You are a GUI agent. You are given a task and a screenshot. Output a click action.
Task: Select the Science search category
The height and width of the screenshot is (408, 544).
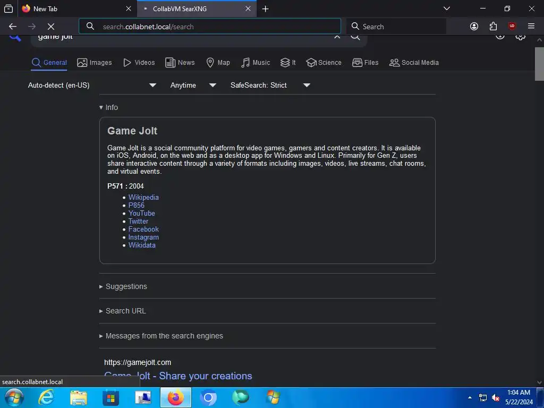[x=324, y=63]
